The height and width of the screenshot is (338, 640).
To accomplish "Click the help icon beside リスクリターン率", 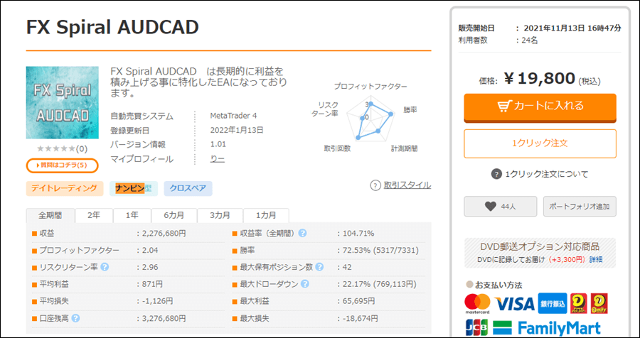I will click(x=105, y=267).
